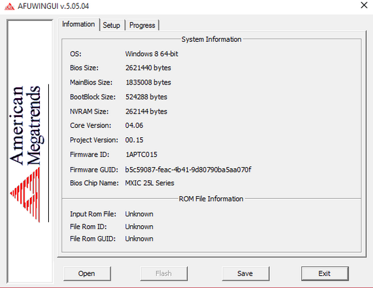Click the Input Rom File Unknown value

click(139, 214)
